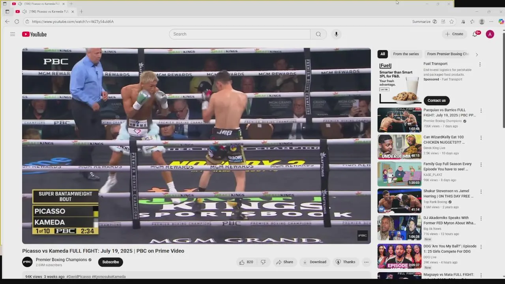Click the Fuel Transport Contact us button
This screenshot has width=505, height=284.
[x=436, y=100]
